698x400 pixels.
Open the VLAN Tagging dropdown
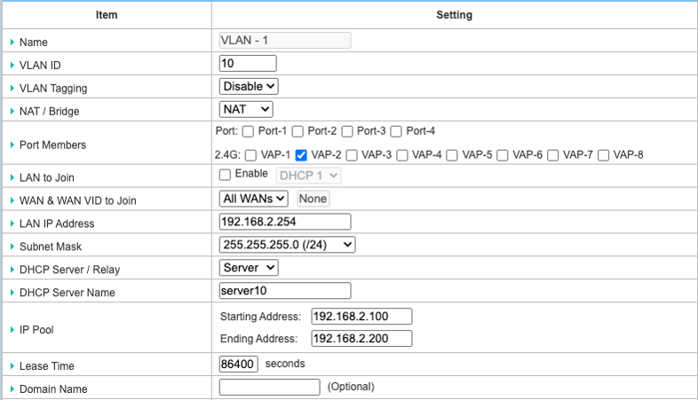tap(249, 86)
